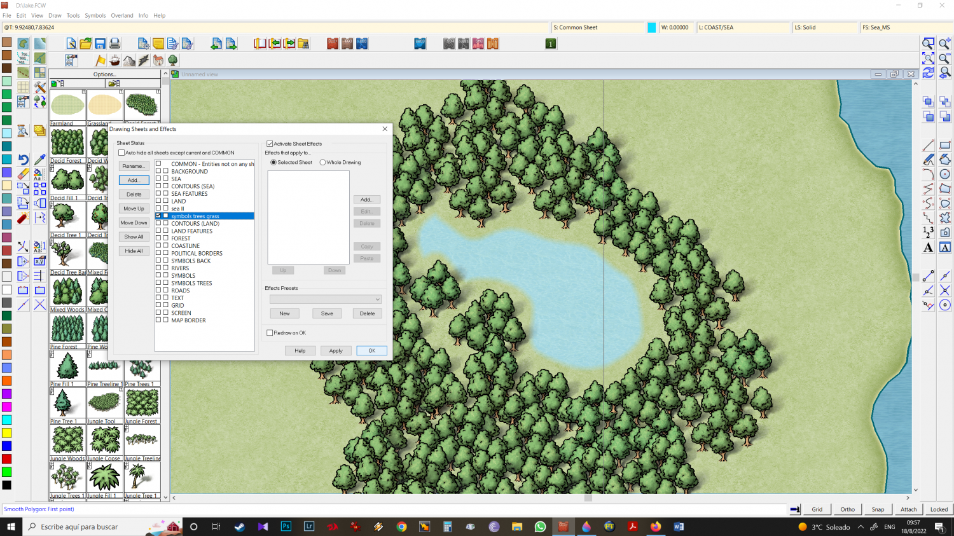Click the Photoshop icon in taskbar
Screen dimensions: 954x536
286,526
